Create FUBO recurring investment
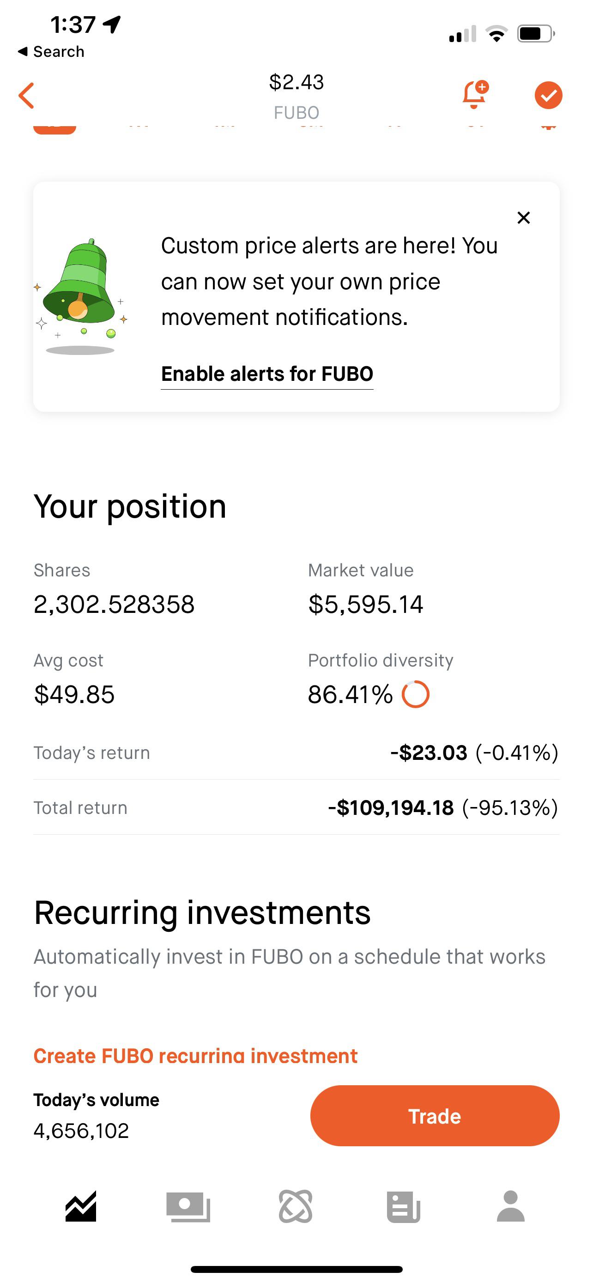This screenshot has height=1284, width=593. pyautogui.click(x=195, y=1056)
